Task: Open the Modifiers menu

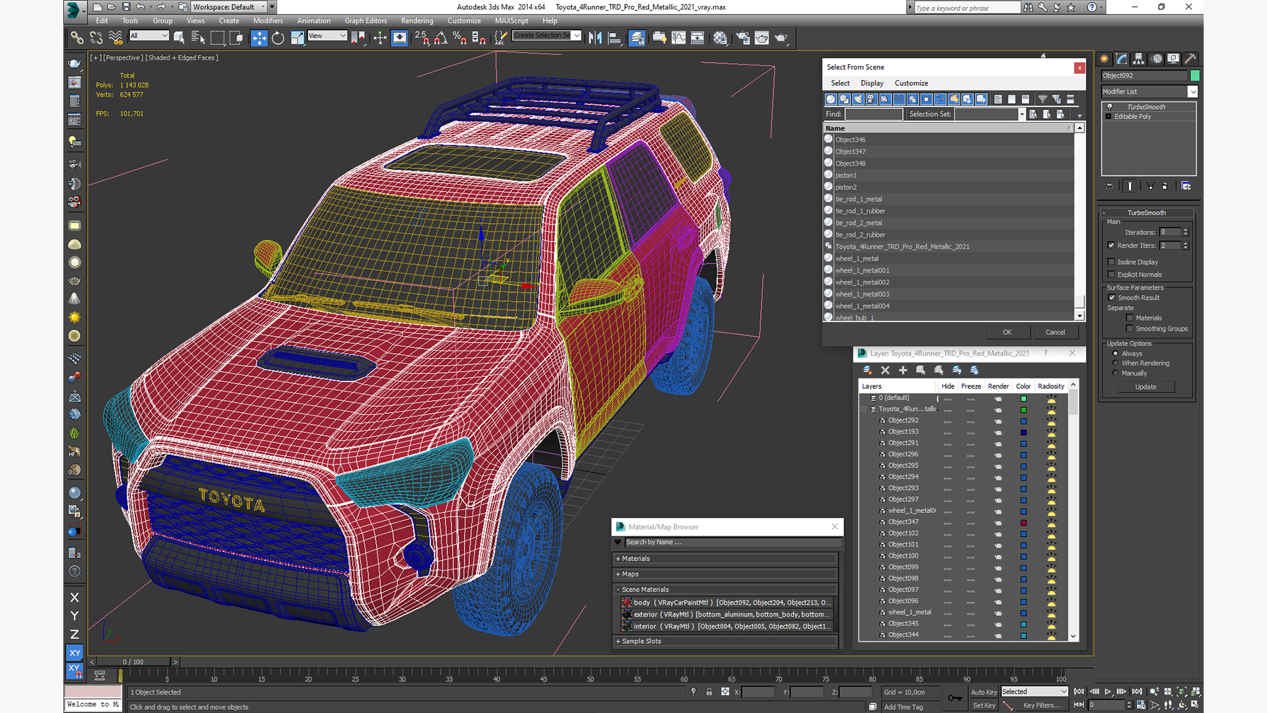Action: click(x=268, y=20)
